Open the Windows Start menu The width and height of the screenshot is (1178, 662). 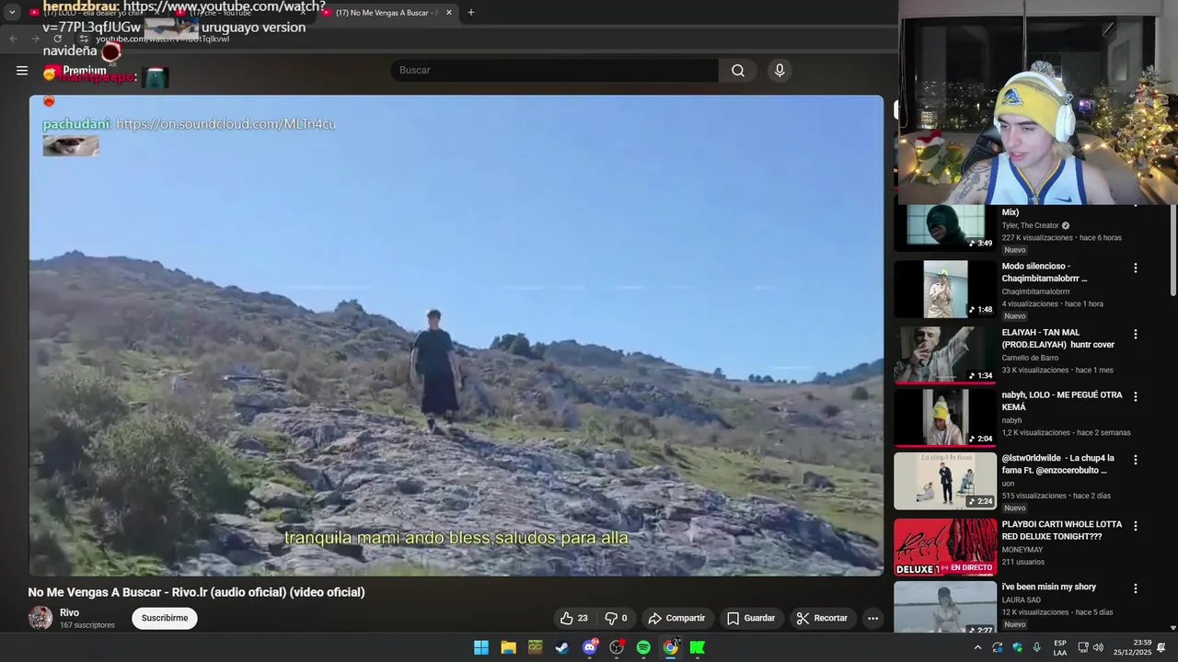[481, 647]
